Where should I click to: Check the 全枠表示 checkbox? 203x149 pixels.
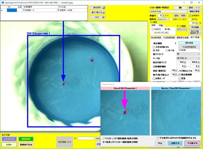[x=190, y=16]
